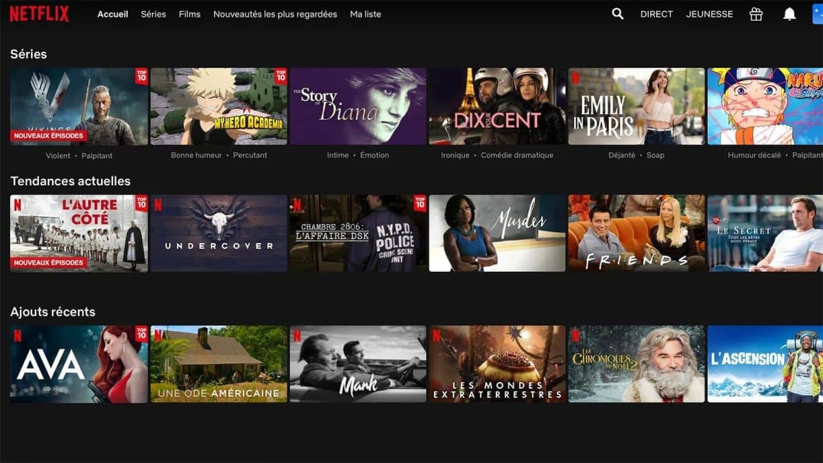Click the Top 10 badge on L'Autre Côté
Viewport: 823px width, 463px height.
(x=141, y=202)
